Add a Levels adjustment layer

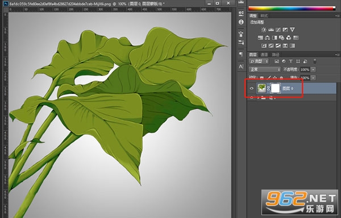271,30
